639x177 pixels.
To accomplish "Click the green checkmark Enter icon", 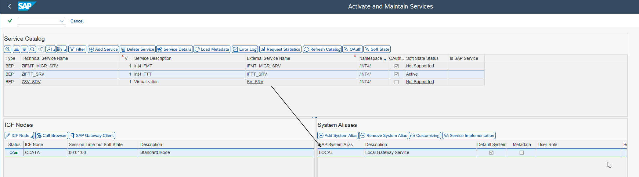I will point(10,21).
